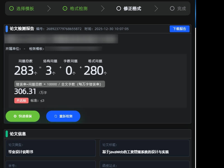Click the 下载报告 button
This screenshot has height=168, width=224.
click(179, 29)
